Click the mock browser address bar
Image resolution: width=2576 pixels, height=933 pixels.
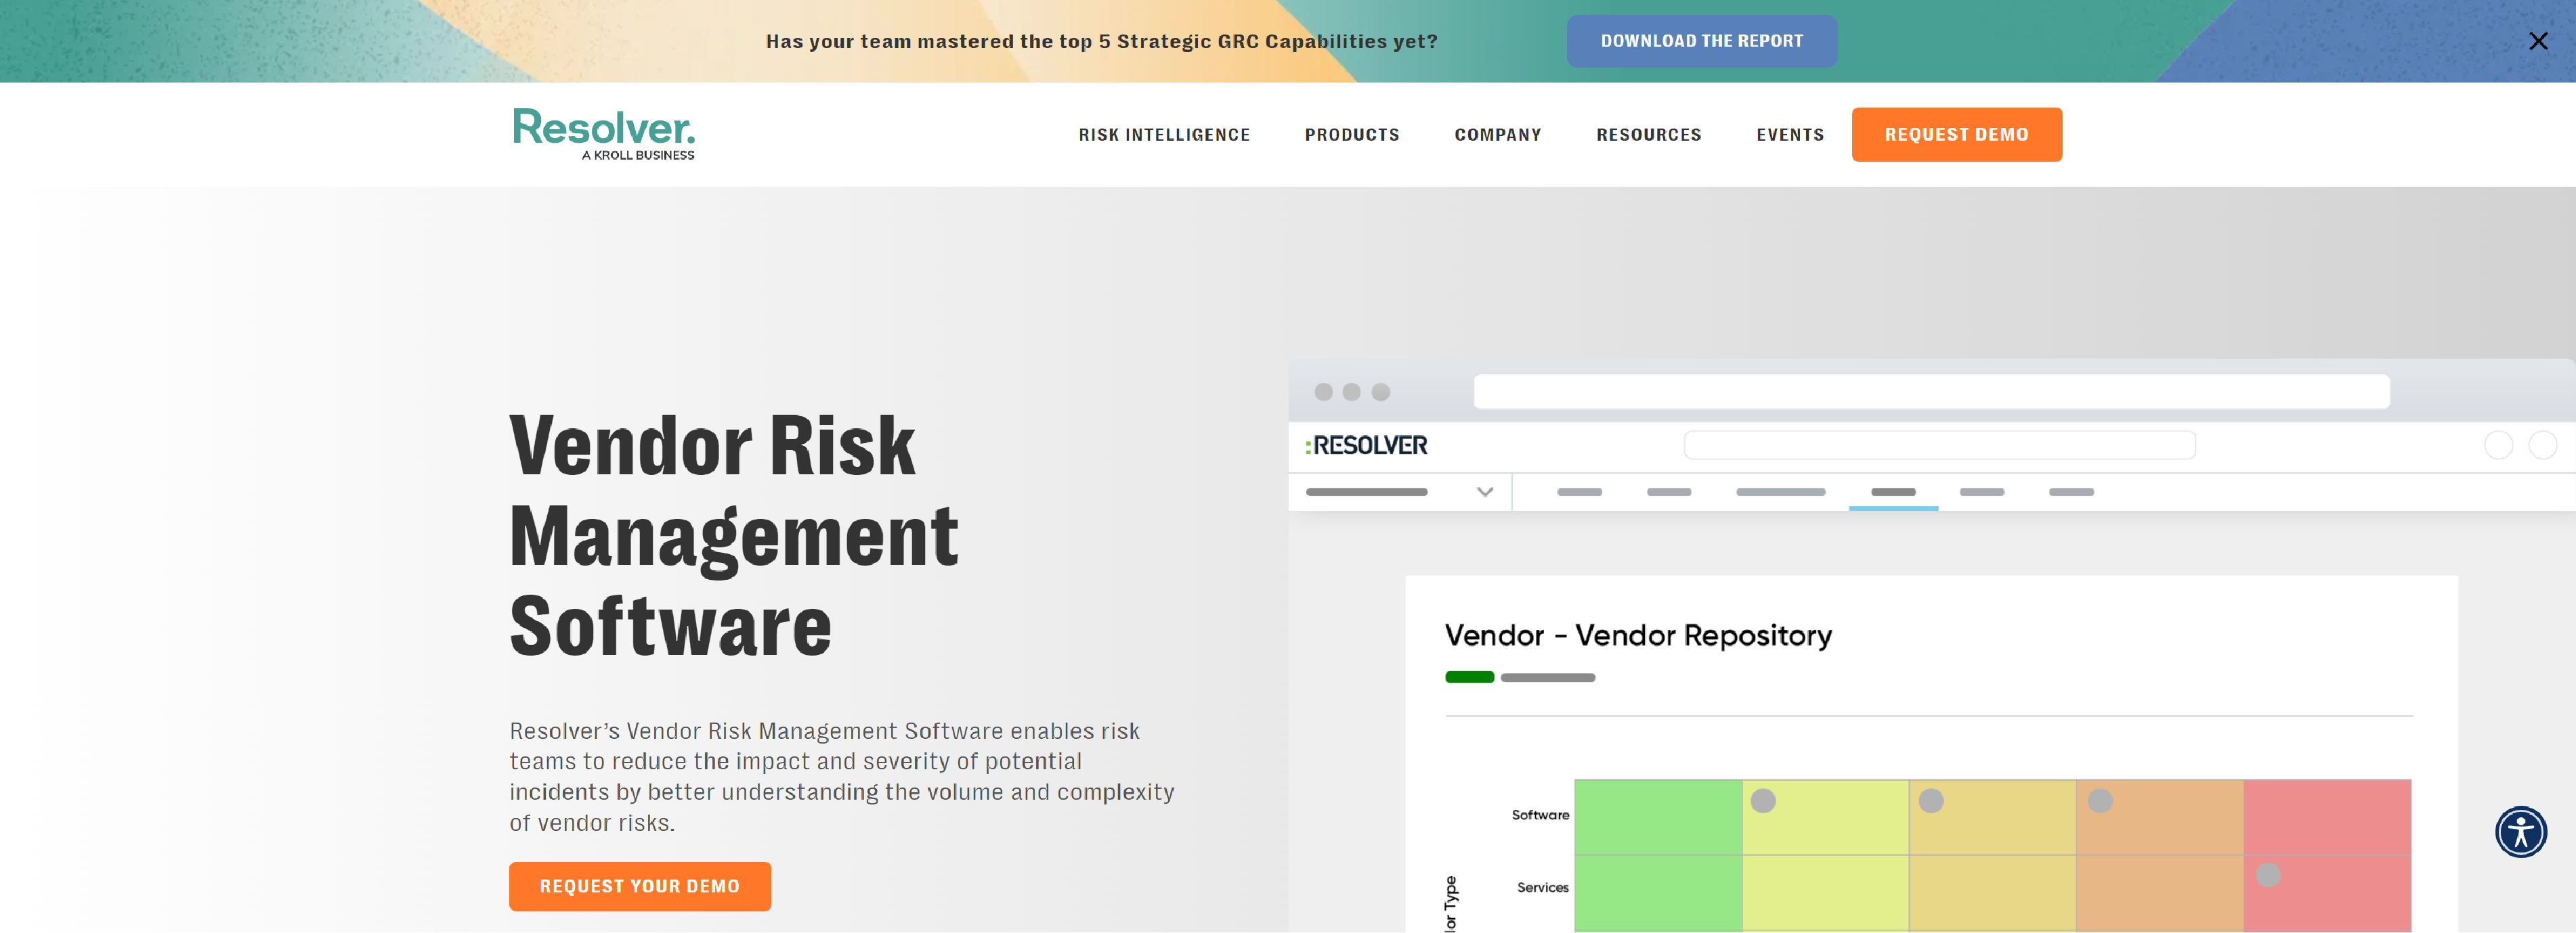1931,392
